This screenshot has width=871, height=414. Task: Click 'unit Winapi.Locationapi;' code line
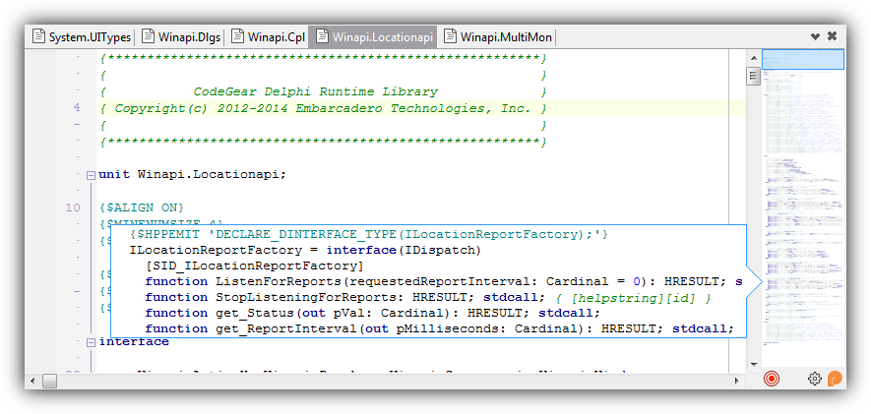192,175
